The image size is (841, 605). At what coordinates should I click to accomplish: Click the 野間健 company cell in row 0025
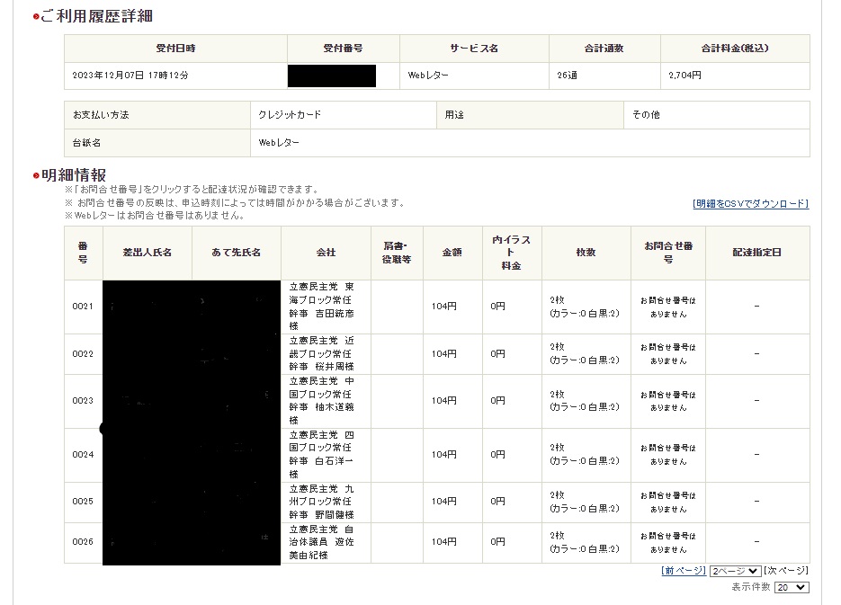point(326,502)
